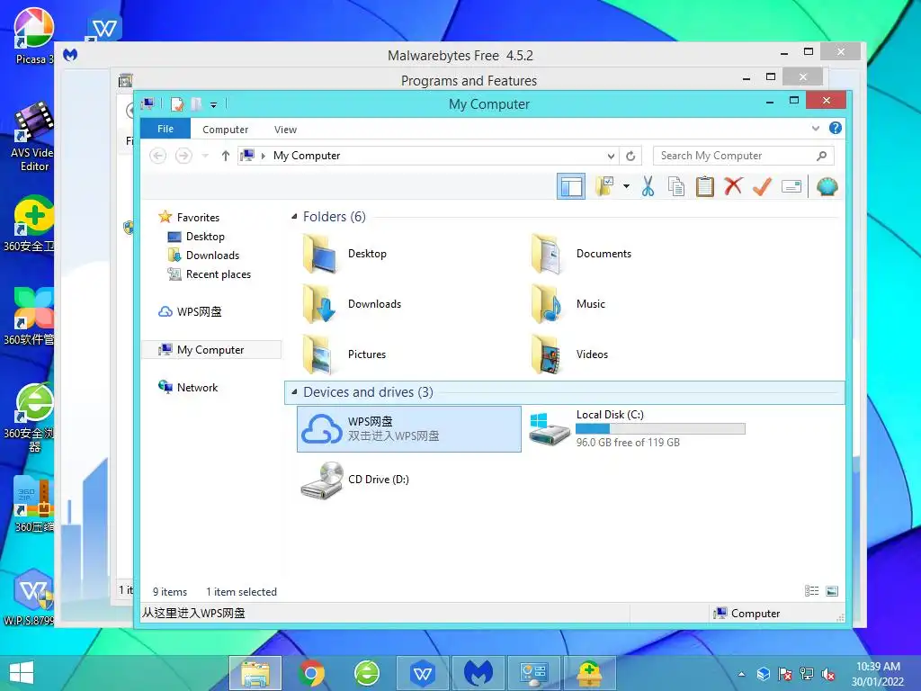Image resolution: width=921 pixels, height=691 pixels.
Task: Select My Computer in navigation pane
Action: [210, 350]
